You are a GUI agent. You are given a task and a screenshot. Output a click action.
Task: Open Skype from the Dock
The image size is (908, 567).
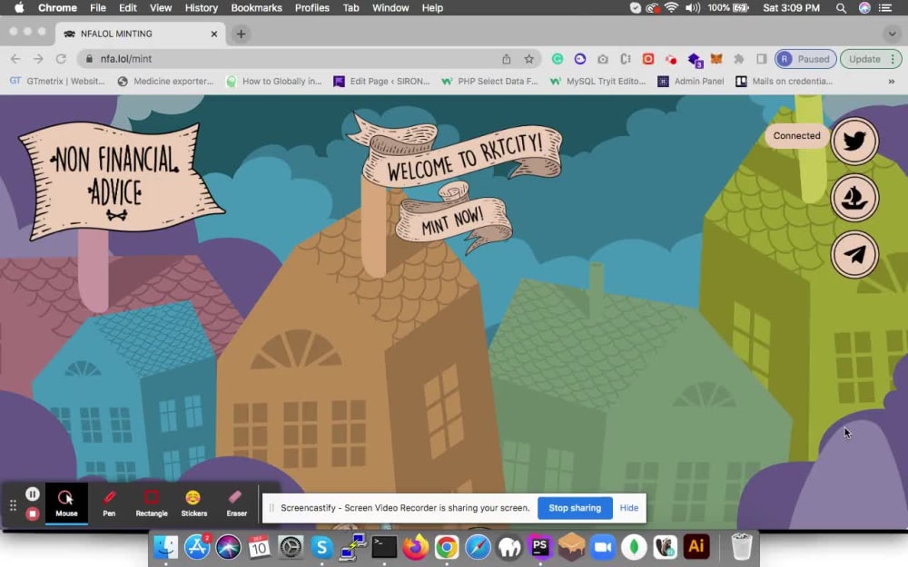[321, 546]
